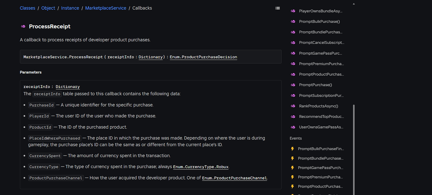
Task: Click the PlaceIdWherePurchased code label
Action: pyautogui.click(x=55, y=138)
